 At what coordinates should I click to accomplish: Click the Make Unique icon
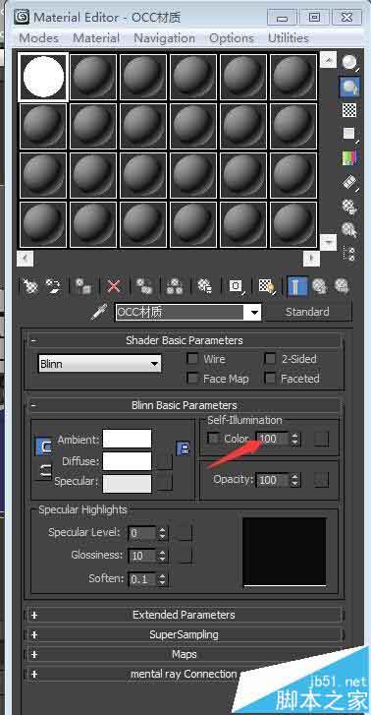coord(175,286)
